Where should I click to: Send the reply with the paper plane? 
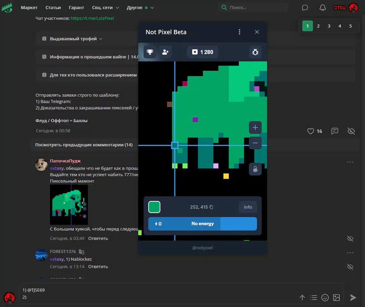[353, 298]
